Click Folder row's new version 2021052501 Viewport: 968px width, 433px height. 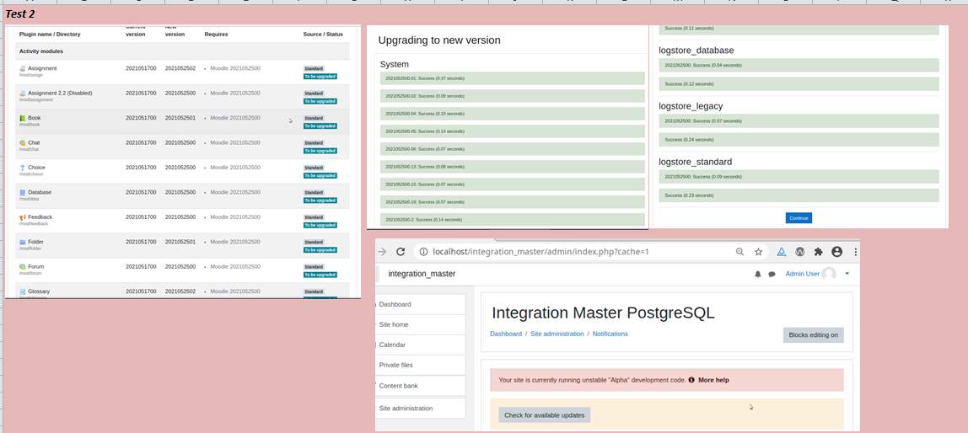180,242
